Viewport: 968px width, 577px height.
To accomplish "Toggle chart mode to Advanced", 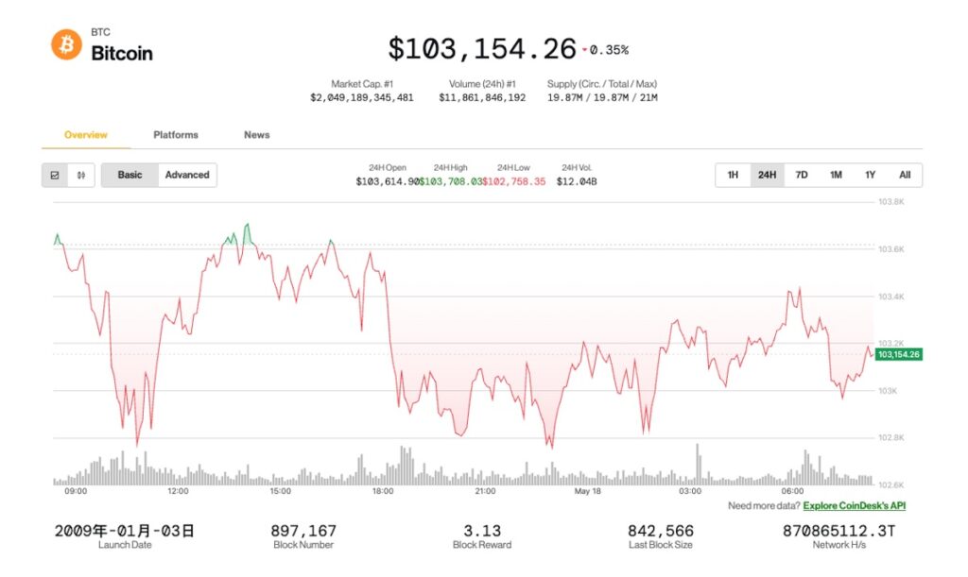I will (187, 175).
